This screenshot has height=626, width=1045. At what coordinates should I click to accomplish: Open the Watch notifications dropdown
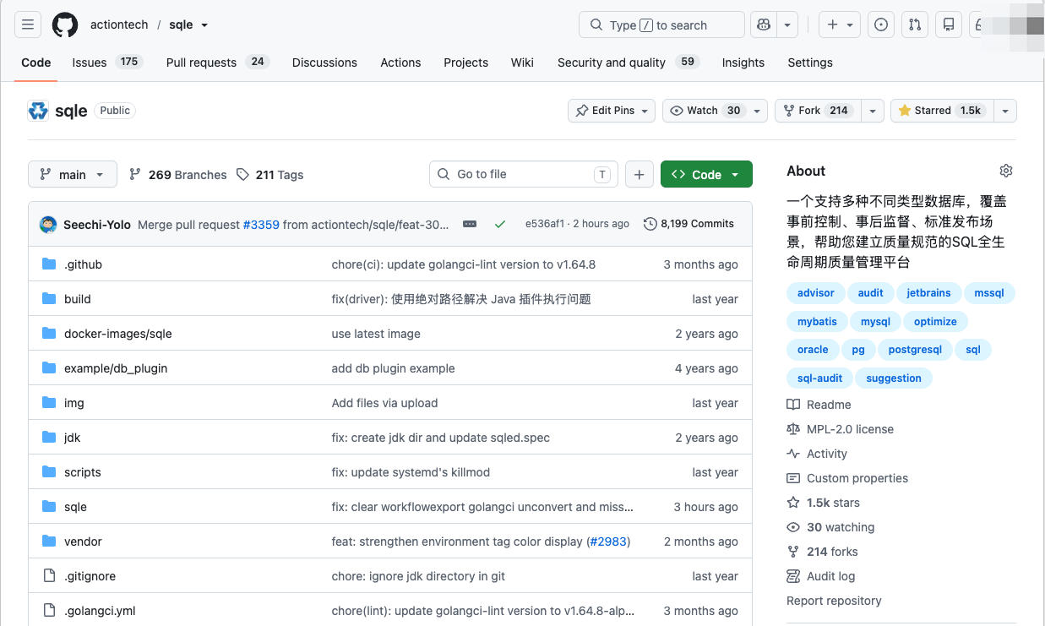[715, 111]
